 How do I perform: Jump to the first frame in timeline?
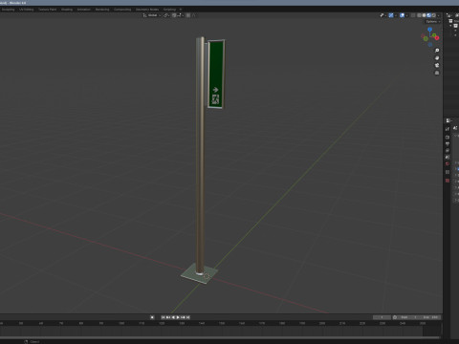coord(163,317)
